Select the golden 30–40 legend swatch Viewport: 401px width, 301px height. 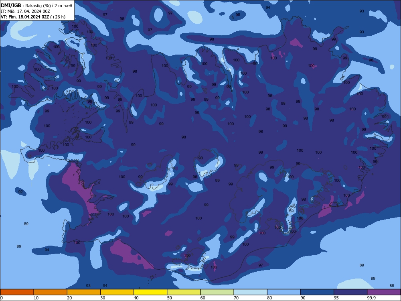pos(117,292)
